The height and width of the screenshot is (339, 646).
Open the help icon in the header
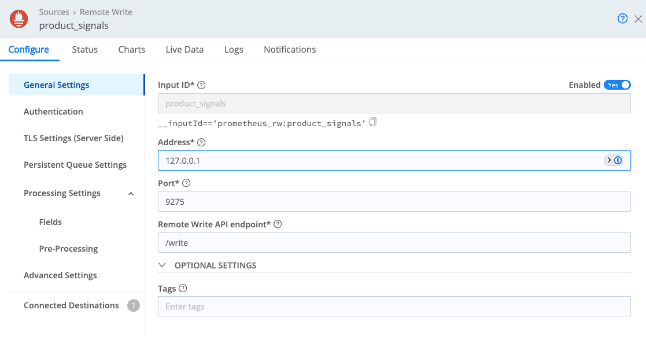pos(622,19)
